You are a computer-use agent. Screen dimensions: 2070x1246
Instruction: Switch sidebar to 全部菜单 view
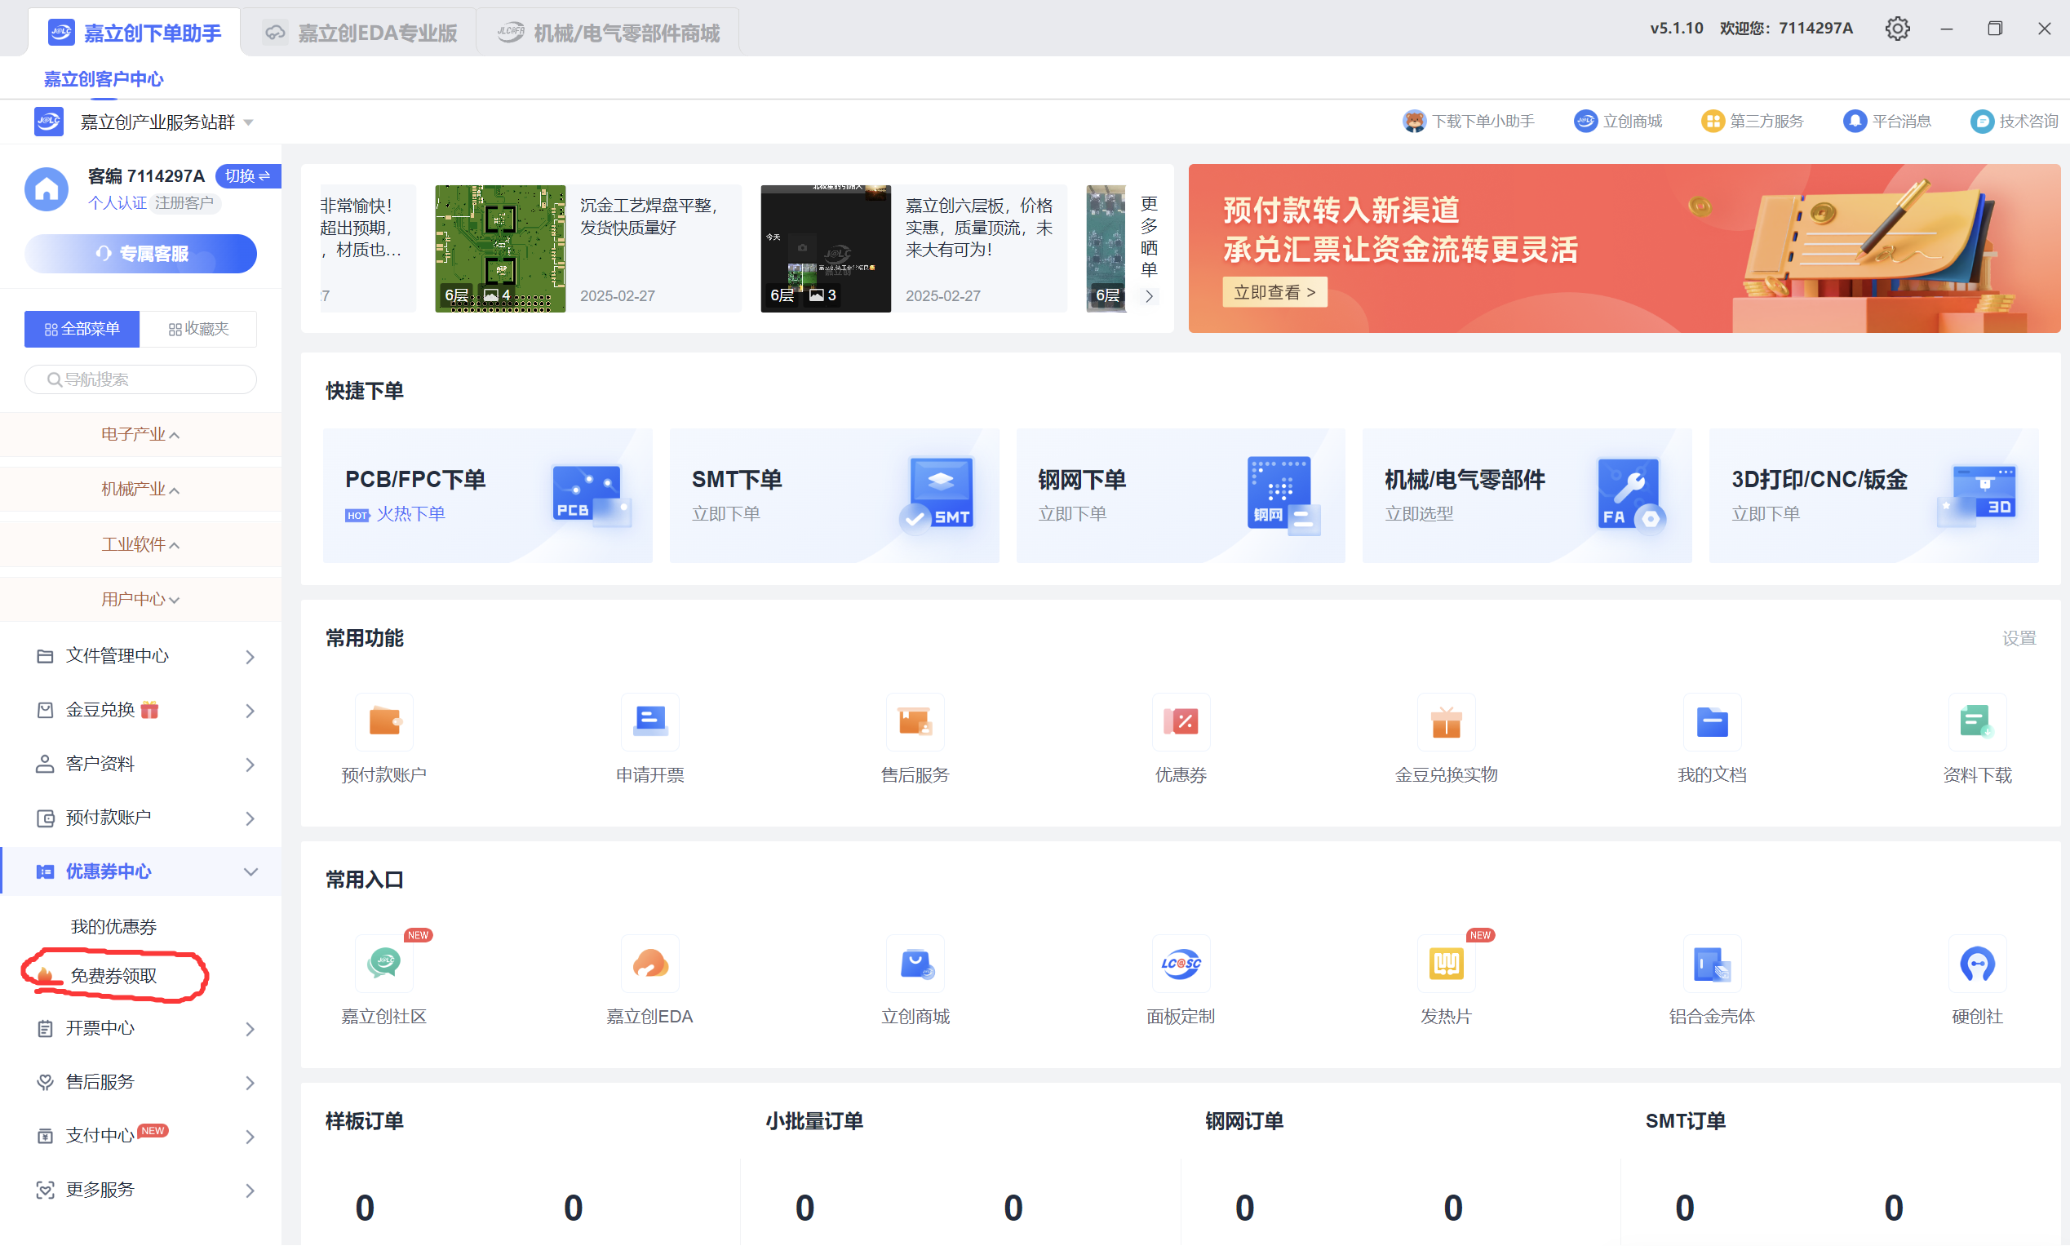coord(82,328)
